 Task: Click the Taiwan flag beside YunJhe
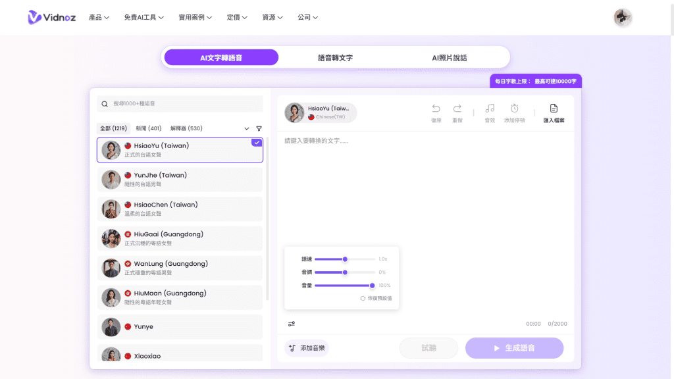coord(128,175)
